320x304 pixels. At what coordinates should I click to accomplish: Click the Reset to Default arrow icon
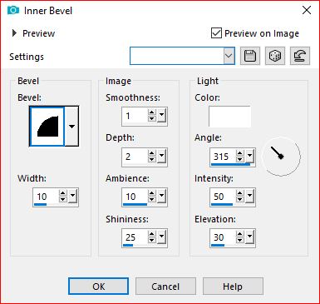coord(300,56)
